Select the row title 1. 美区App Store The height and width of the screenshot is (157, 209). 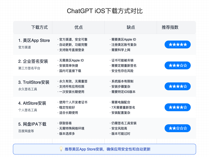click(x=34, y=40)
